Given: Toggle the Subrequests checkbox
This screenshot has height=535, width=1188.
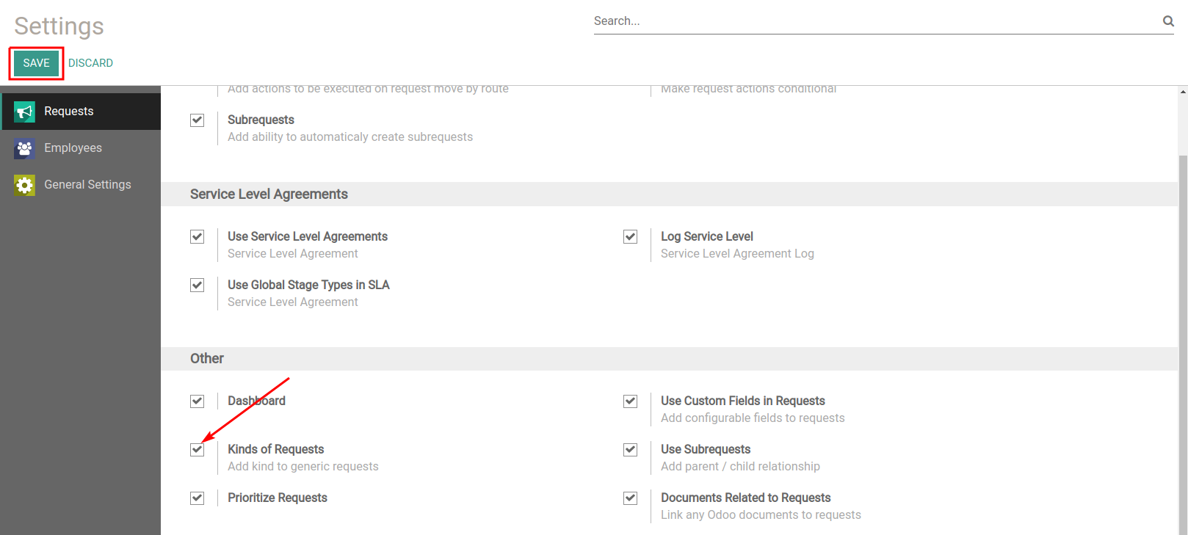Looking at the screenshot, I should click(197, 120).
